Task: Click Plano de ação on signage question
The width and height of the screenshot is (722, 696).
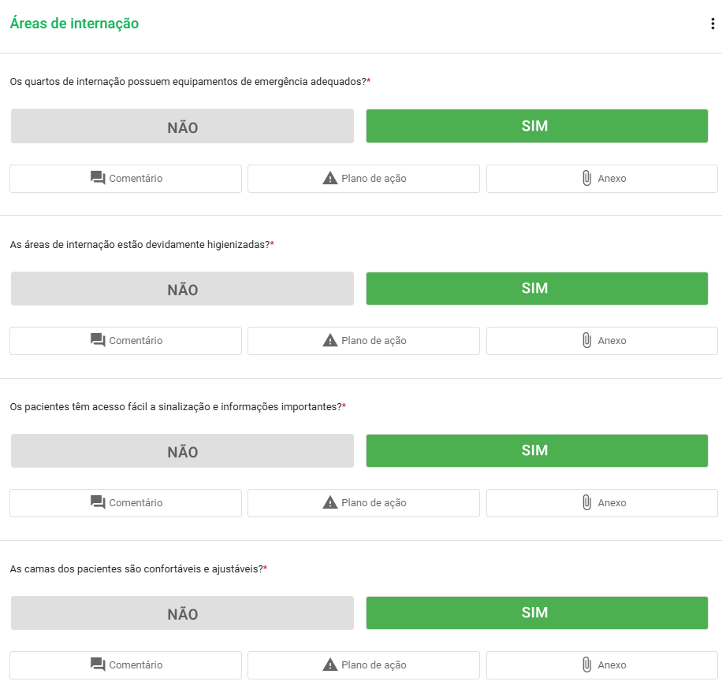Action: coord(363,502)
